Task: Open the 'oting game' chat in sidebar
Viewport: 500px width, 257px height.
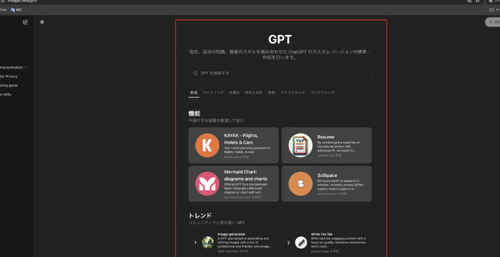Action: pos(8,85)
